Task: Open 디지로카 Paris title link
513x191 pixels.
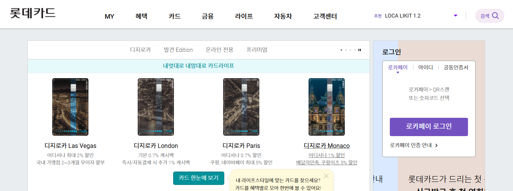Action: (x=241, y=146)
